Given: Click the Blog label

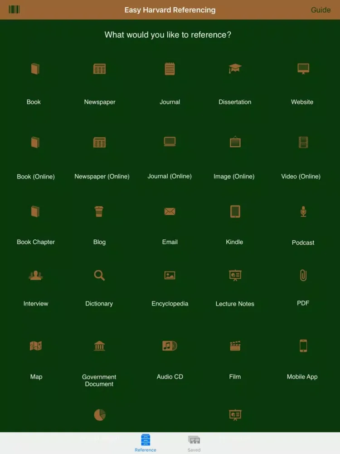Looking at the screenshot, I should tap(99, 242).
